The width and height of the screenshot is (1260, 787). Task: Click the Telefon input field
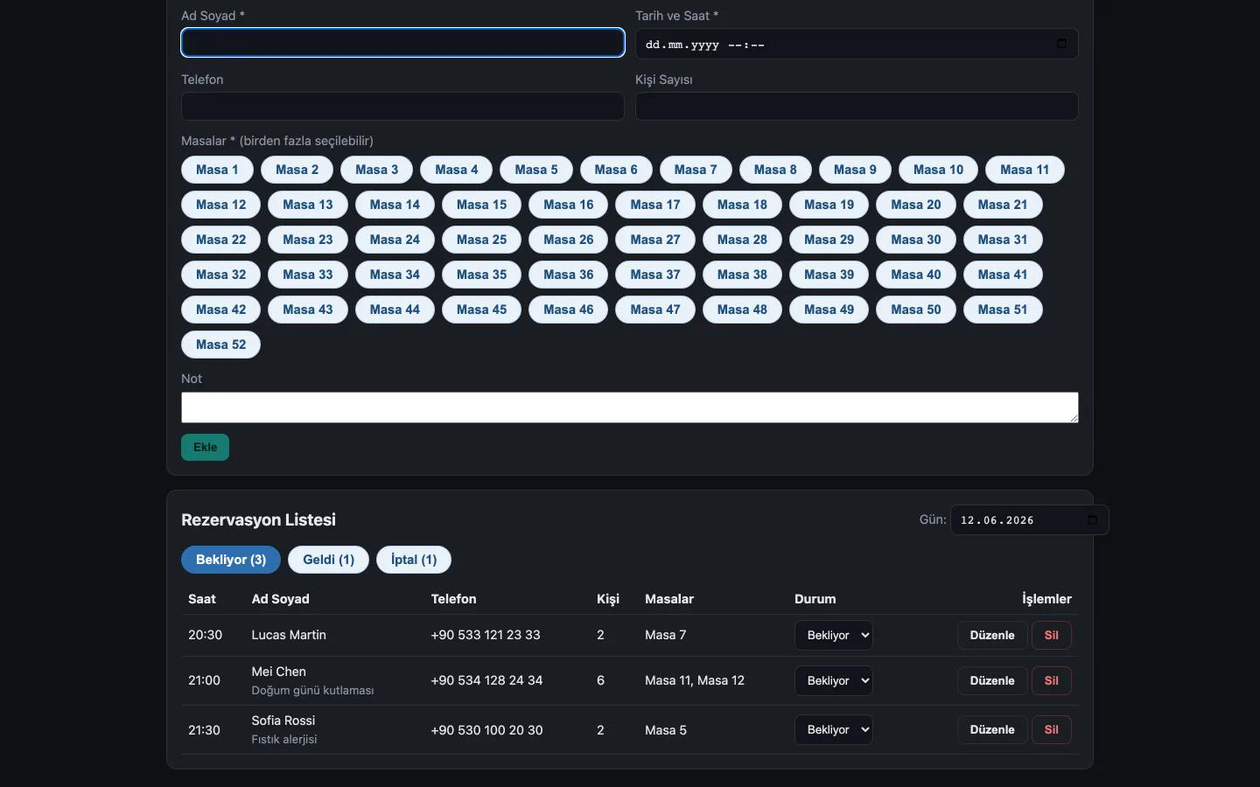402,107
